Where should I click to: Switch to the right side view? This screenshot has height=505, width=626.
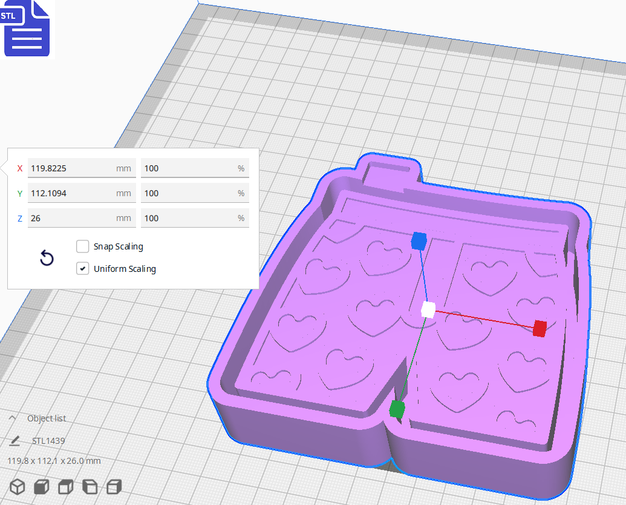[x=112, y=486]
